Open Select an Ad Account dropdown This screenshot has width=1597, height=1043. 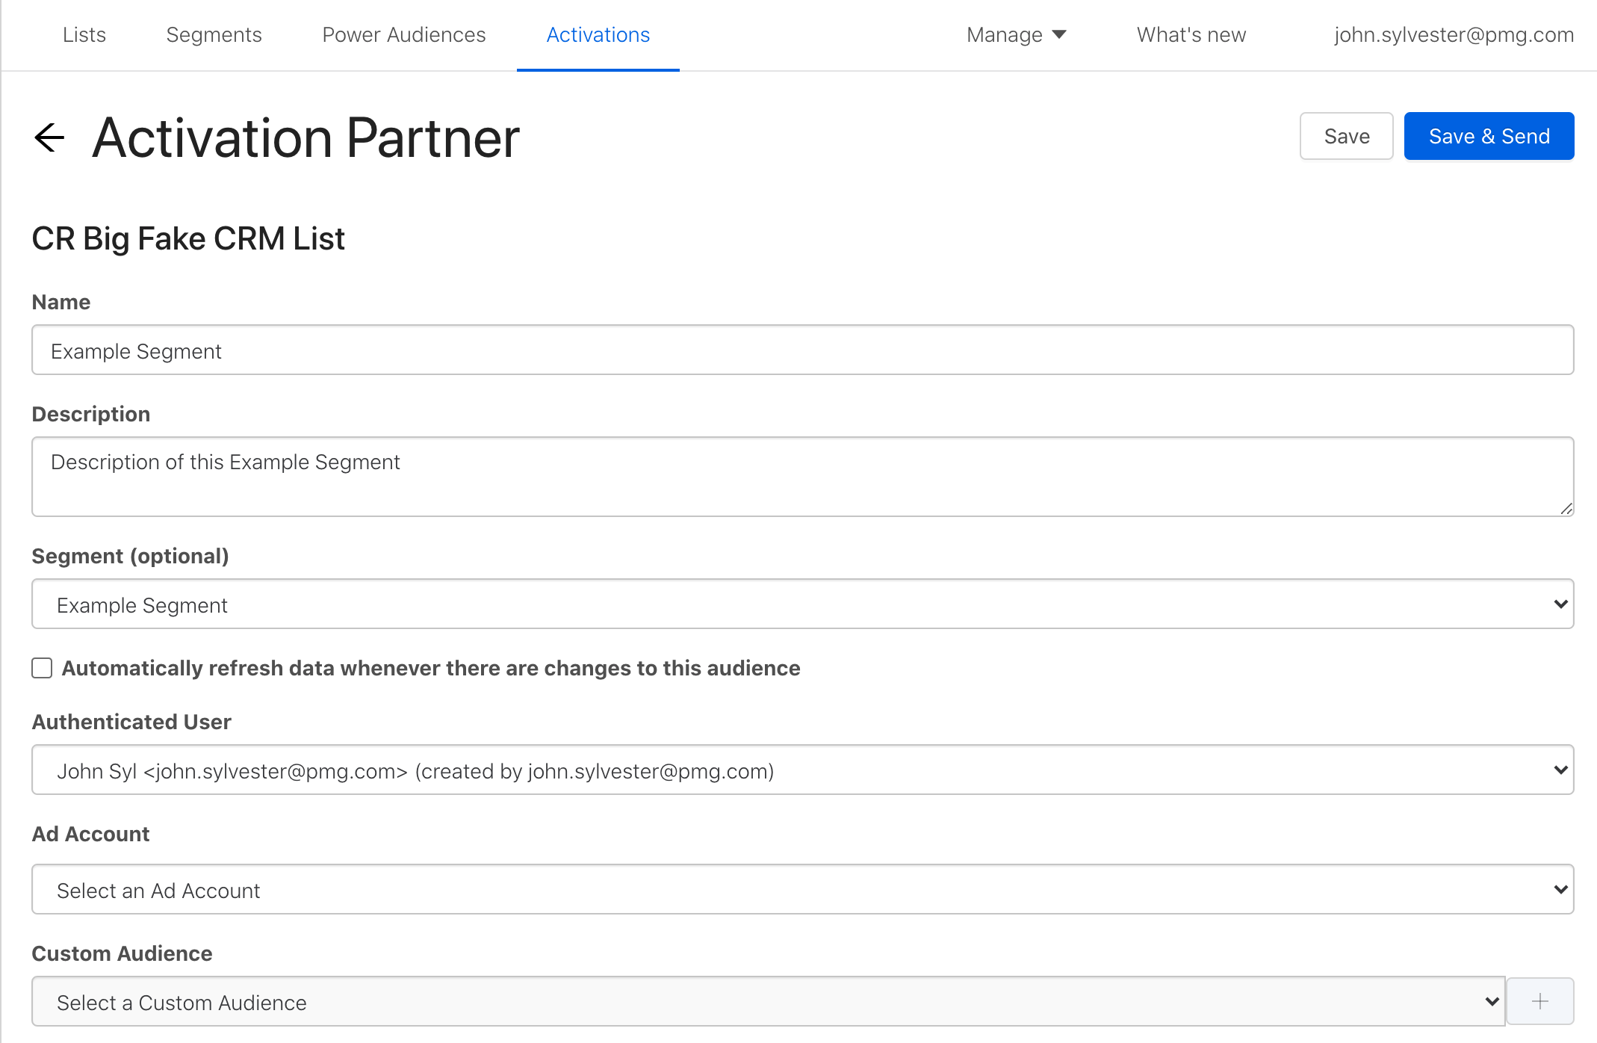802,889
